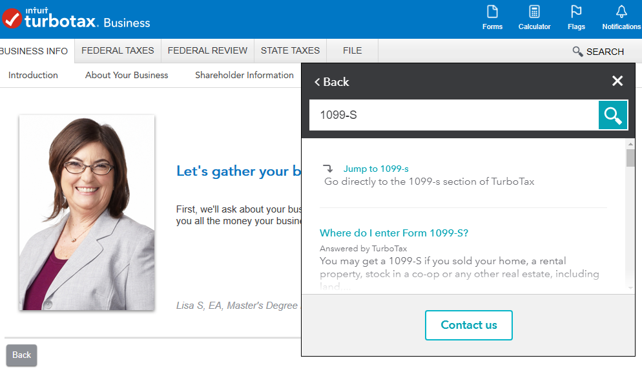The image size is (642, 376).
Task: Click the 'You may get a 1099-S' excerpt
Action: click(x=459, y=273)
